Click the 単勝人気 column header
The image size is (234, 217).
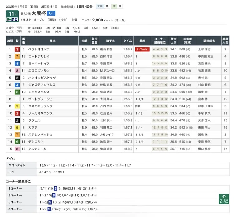(225, 40)
